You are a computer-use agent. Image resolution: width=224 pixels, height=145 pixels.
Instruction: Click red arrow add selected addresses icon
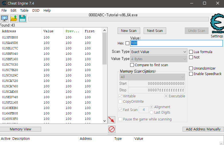pyautogui.click(x=112, y=120)
